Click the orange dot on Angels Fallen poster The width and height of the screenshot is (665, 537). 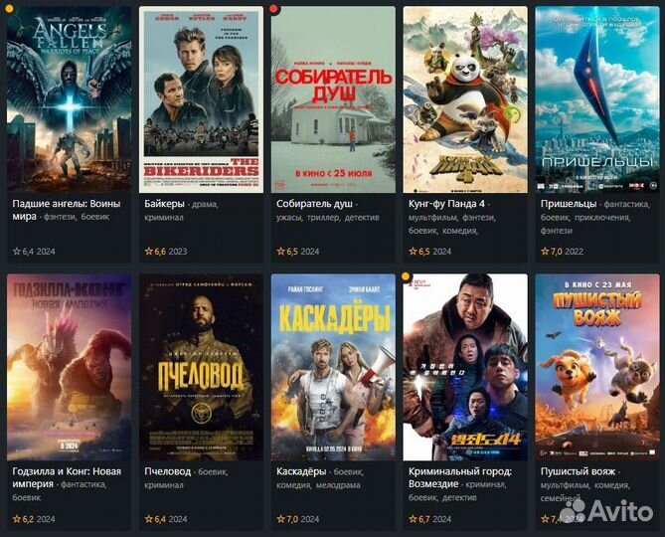(9, 9)
